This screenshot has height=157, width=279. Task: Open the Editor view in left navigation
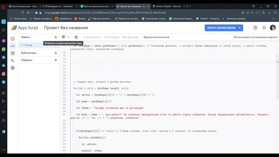[13, 46]
